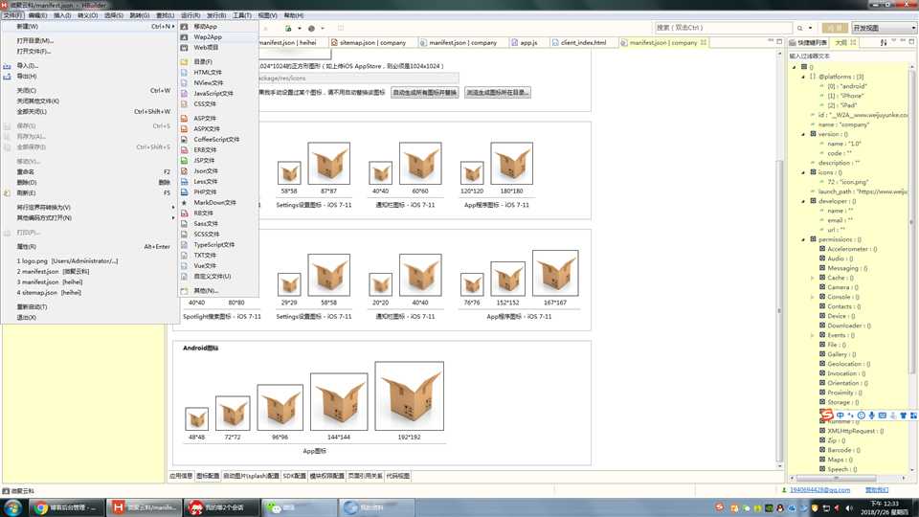Open the search options dropdown arrow

pyautogui.click(x=811, y=28)
